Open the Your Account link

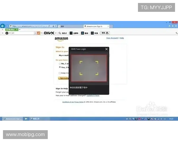(x=112, y=38)
